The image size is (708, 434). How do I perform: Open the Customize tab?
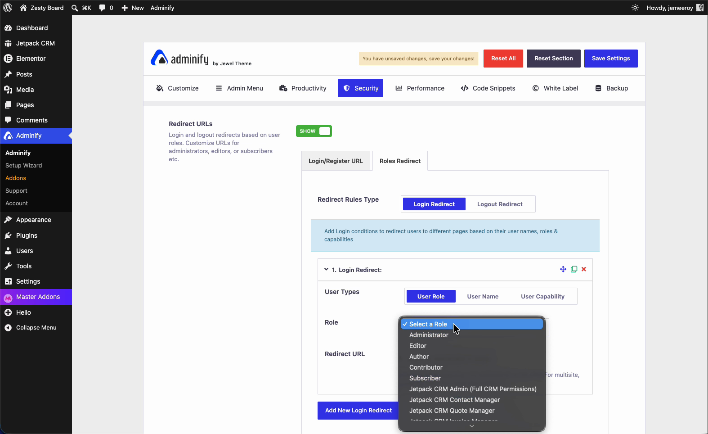pyautogui.click(x=177, y=88)
